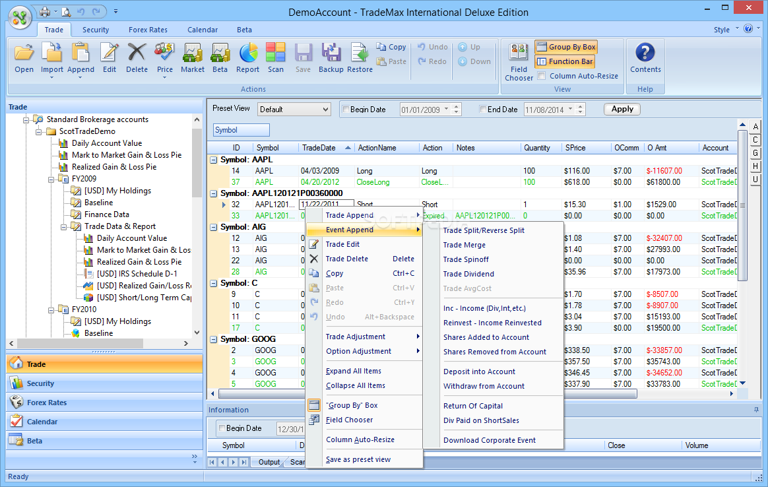Open the Market tool icon
The height and width of the screenshot is (487, 768).
click(193, 52)
